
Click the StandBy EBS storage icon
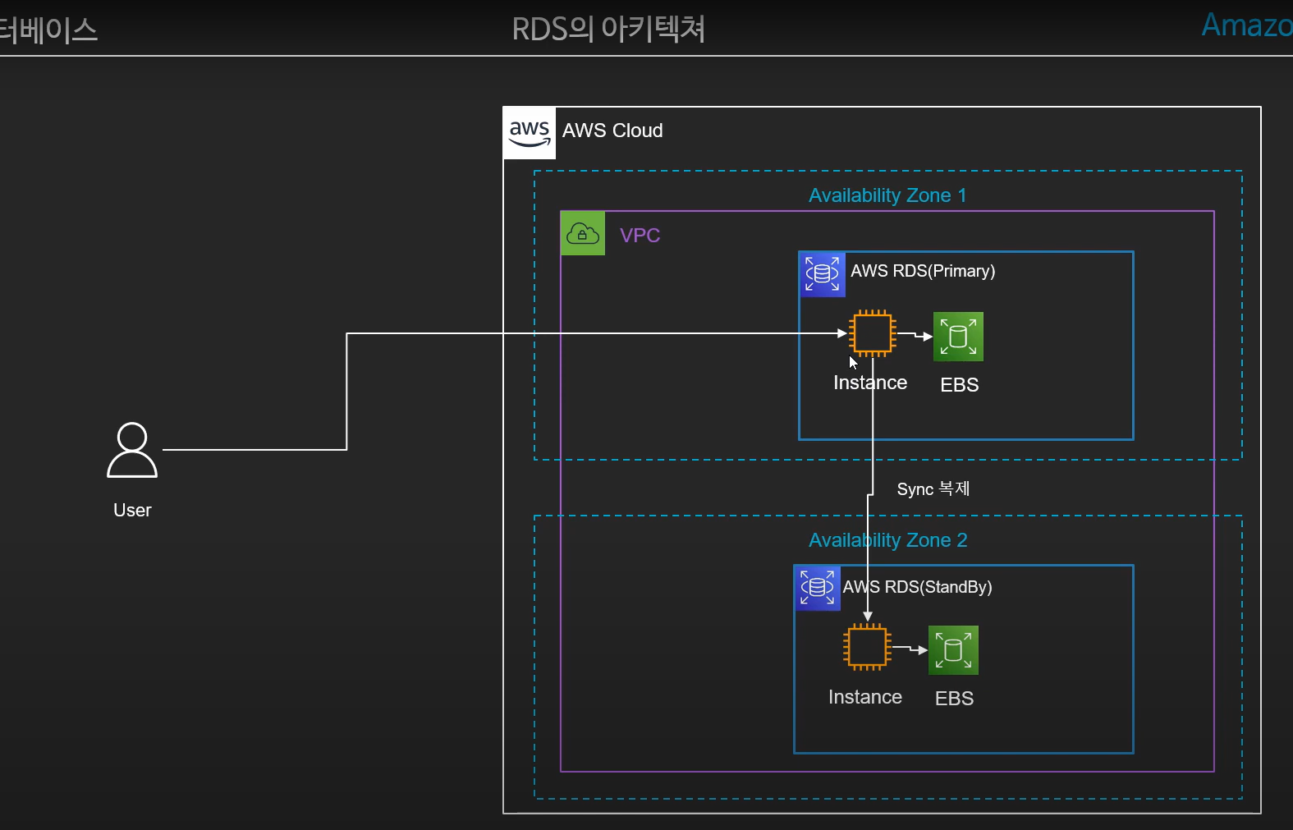point(953,650)
